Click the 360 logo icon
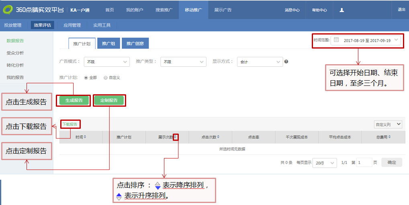This screenshot has height=205, width=409. point(8,10)
